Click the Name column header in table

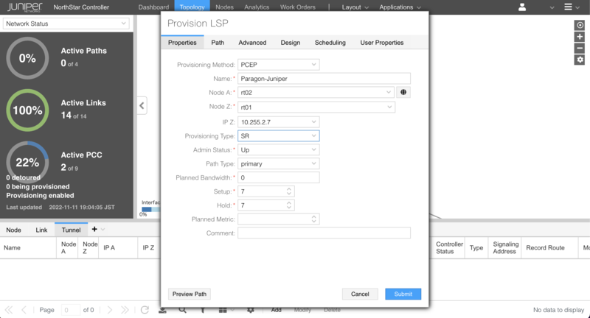(28, 248)
